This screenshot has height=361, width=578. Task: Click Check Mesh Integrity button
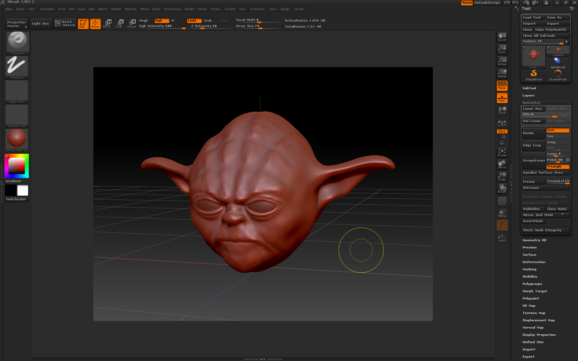tap(546, 230)
